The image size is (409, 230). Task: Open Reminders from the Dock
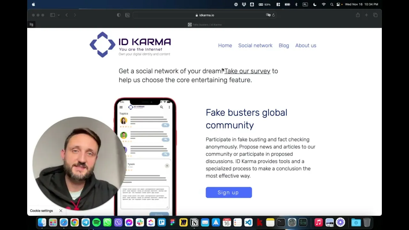(x=238, y=222)
